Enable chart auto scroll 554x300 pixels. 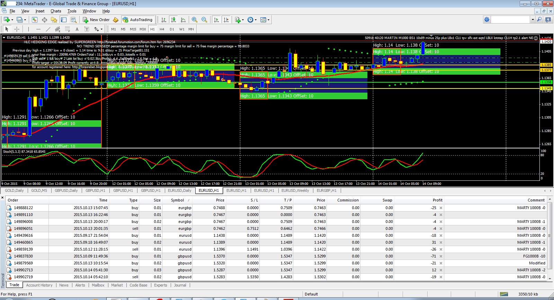coord(216,20)
